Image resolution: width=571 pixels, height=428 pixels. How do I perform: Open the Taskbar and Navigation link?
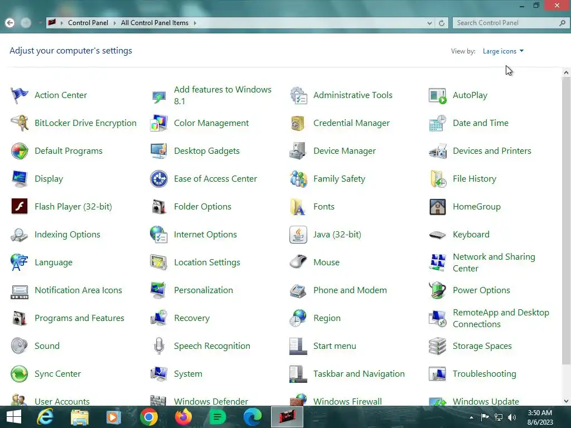(x=359, y=374)
